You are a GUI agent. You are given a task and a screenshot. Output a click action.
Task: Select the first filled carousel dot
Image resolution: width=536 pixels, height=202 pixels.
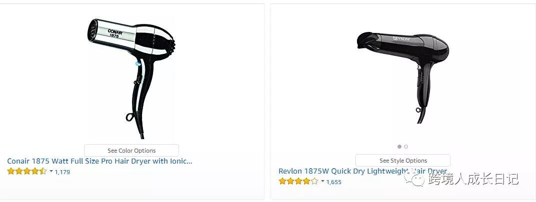click(399, 147)
